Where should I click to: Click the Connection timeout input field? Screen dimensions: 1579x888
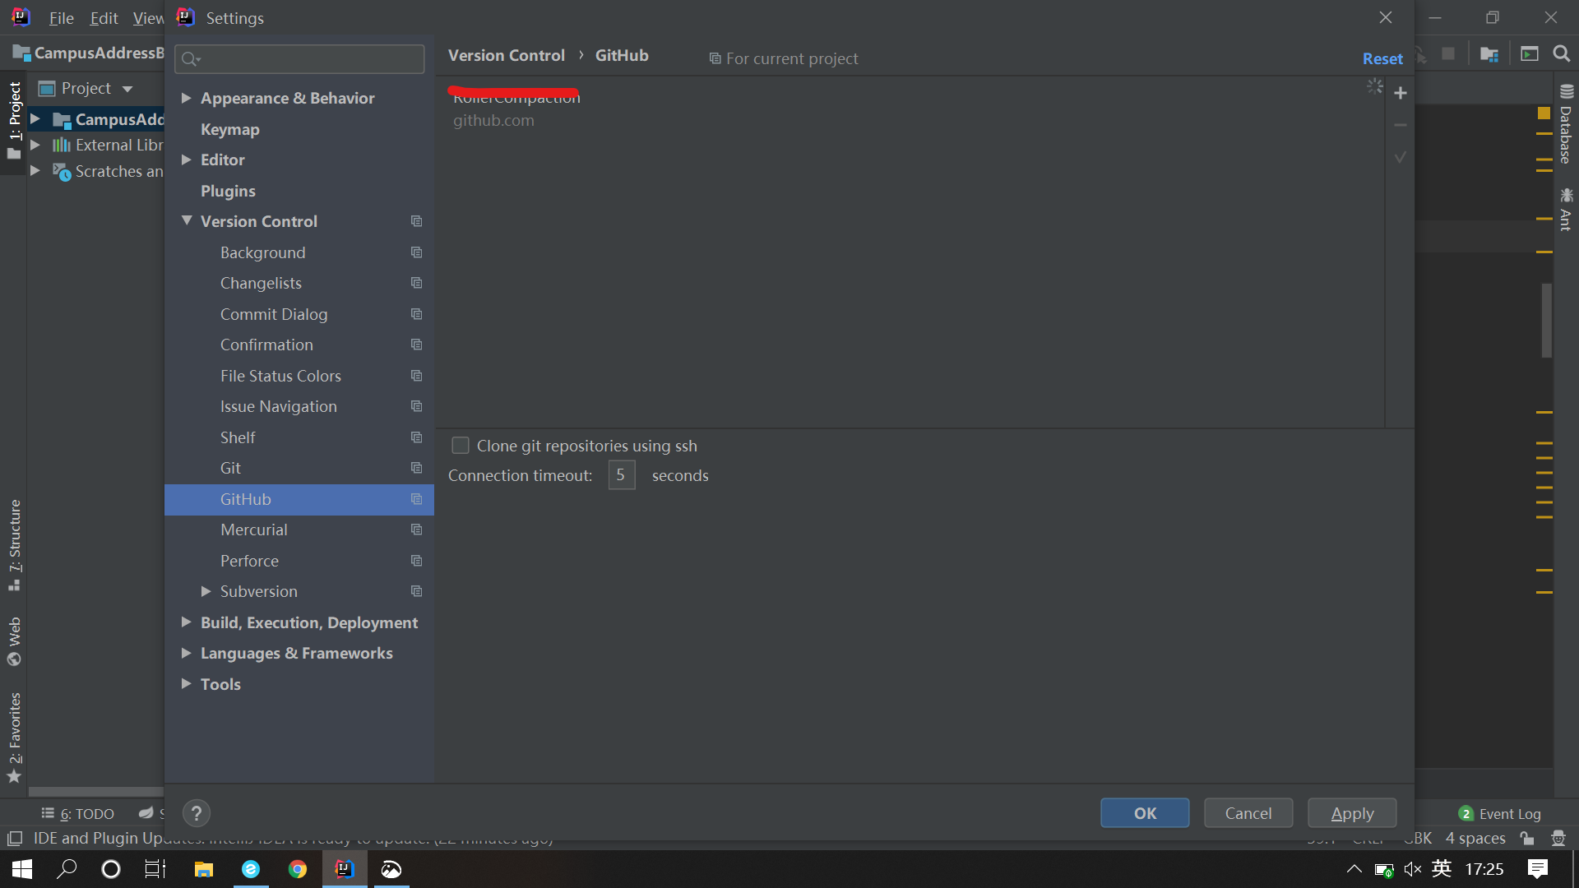click(622, 474)
